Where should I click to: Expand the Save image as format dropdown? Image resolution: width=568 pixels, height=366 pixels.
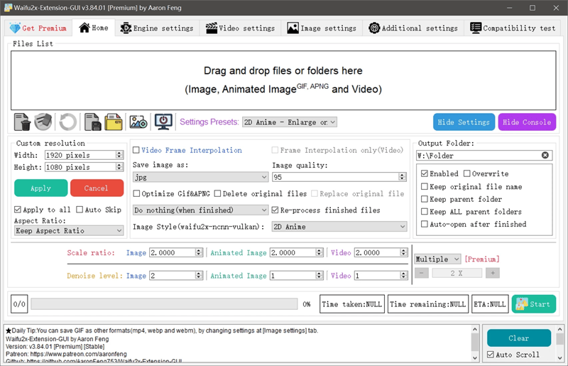200,177
